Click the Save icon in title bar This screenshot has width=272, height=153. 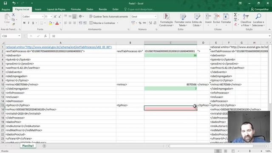(x=6, y=3)
